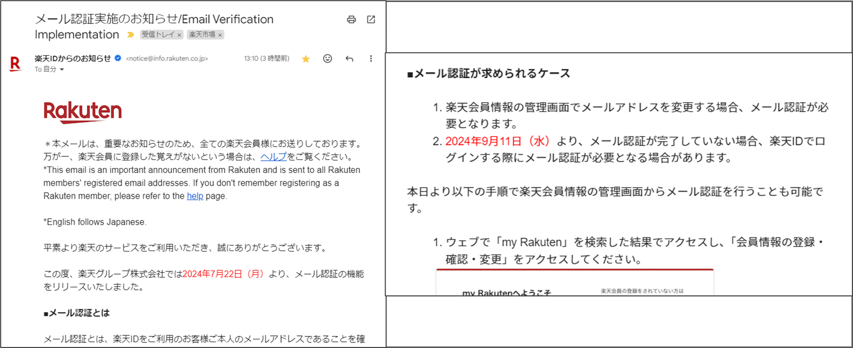This screenshot has width=853, height=348.
Task: Reply to the Rakuten email
Action: [349, 59]
